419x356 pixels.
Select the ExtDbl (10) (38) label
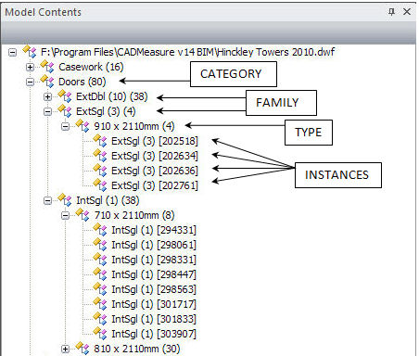point(112,96)
